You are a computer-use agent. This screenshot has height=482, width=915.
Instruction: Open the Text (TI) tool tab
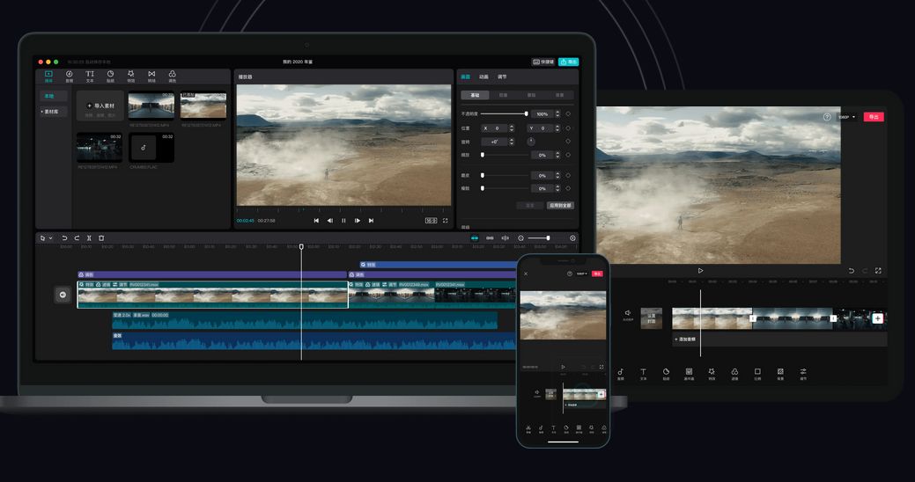(x=89, y=76)
